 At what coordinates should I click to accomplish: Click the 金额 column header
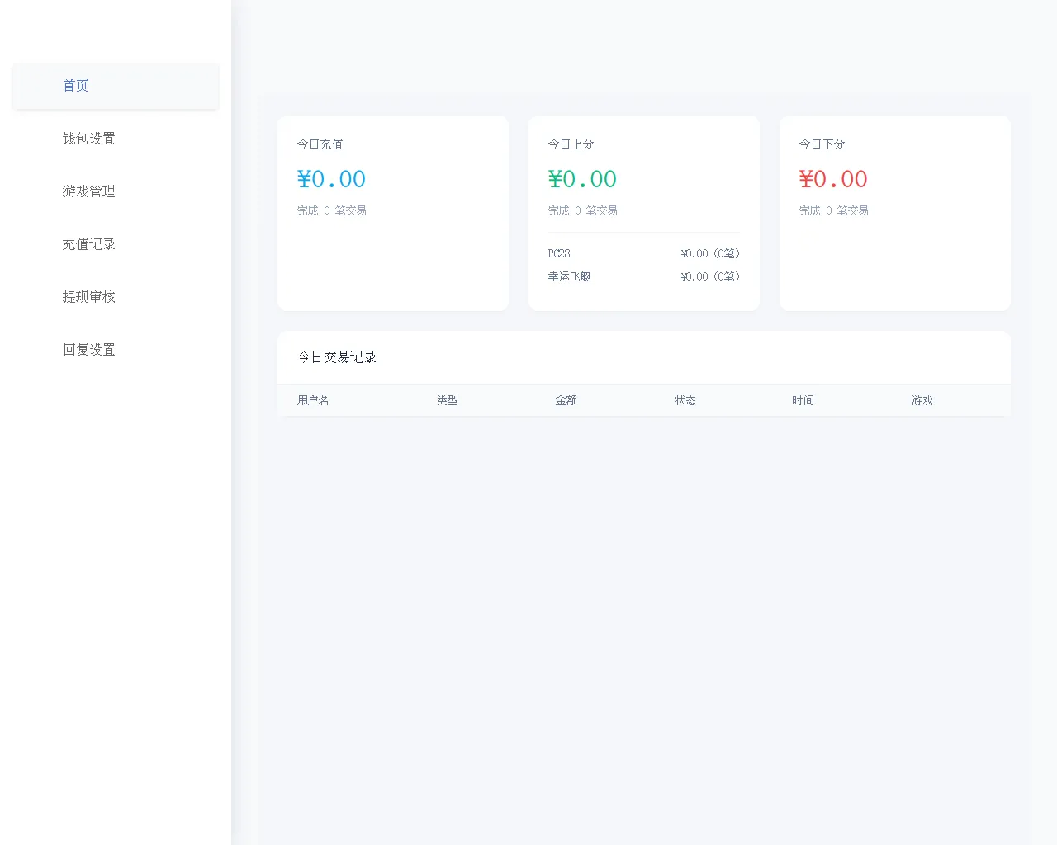(566, 400)
